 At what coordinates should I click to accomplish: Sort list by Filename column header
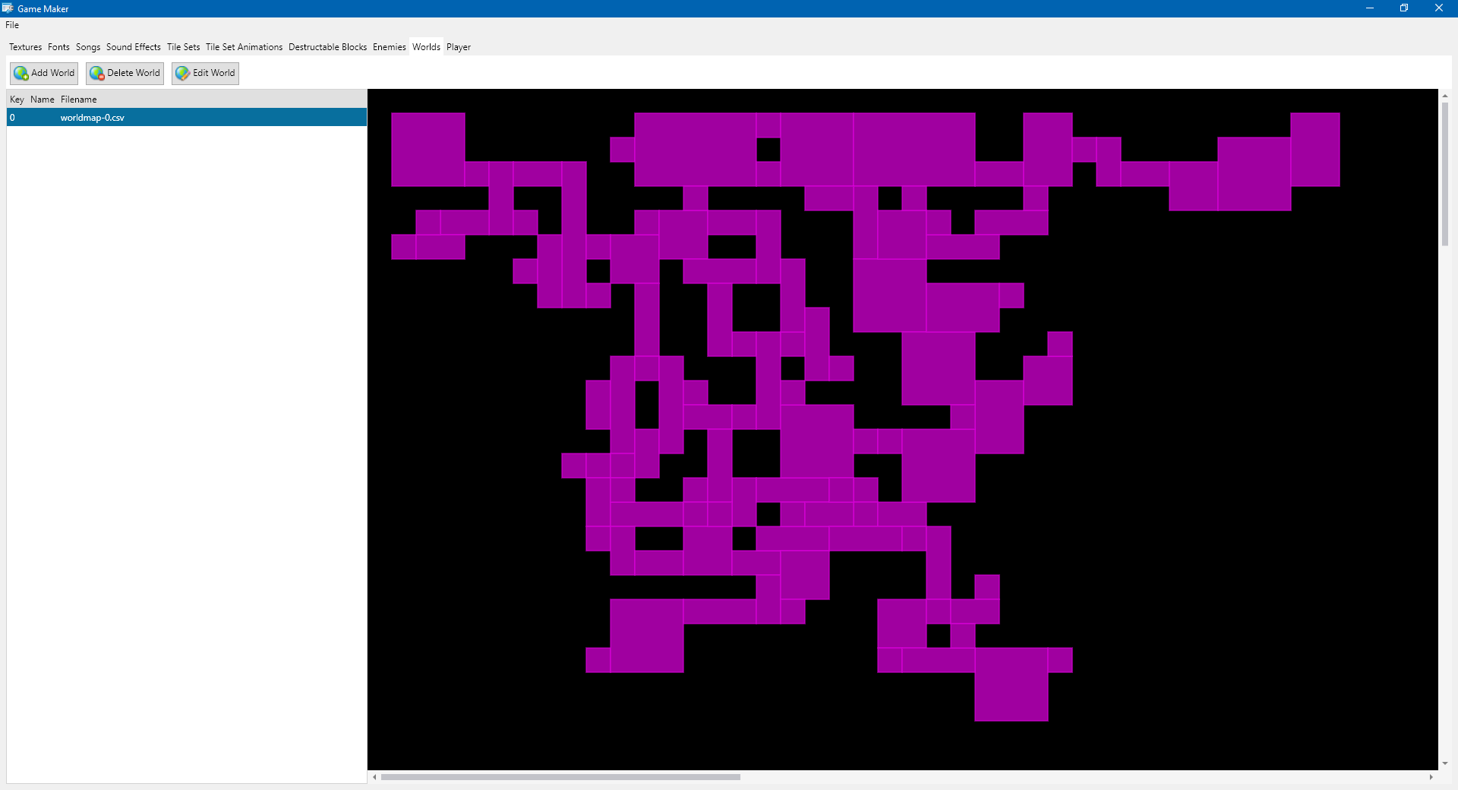[x=79, y=100]
